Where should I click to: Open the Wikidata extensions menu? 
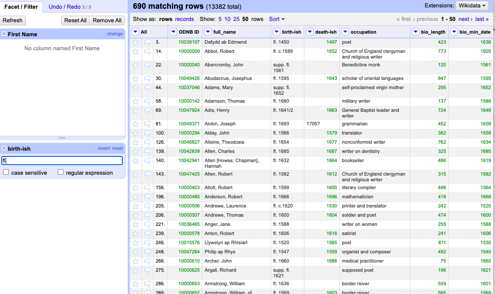tap(472, 6)
